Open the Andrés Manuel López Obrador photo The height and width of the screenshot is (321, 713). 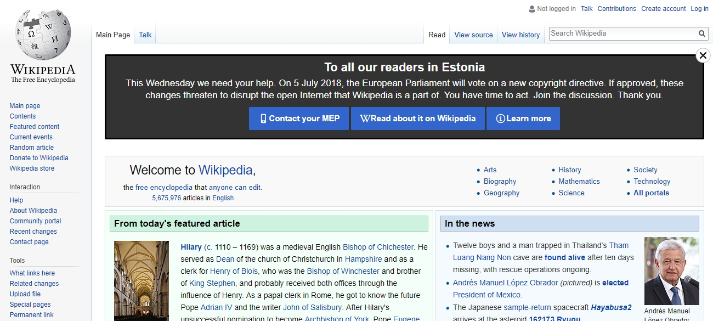pos(672,271)
